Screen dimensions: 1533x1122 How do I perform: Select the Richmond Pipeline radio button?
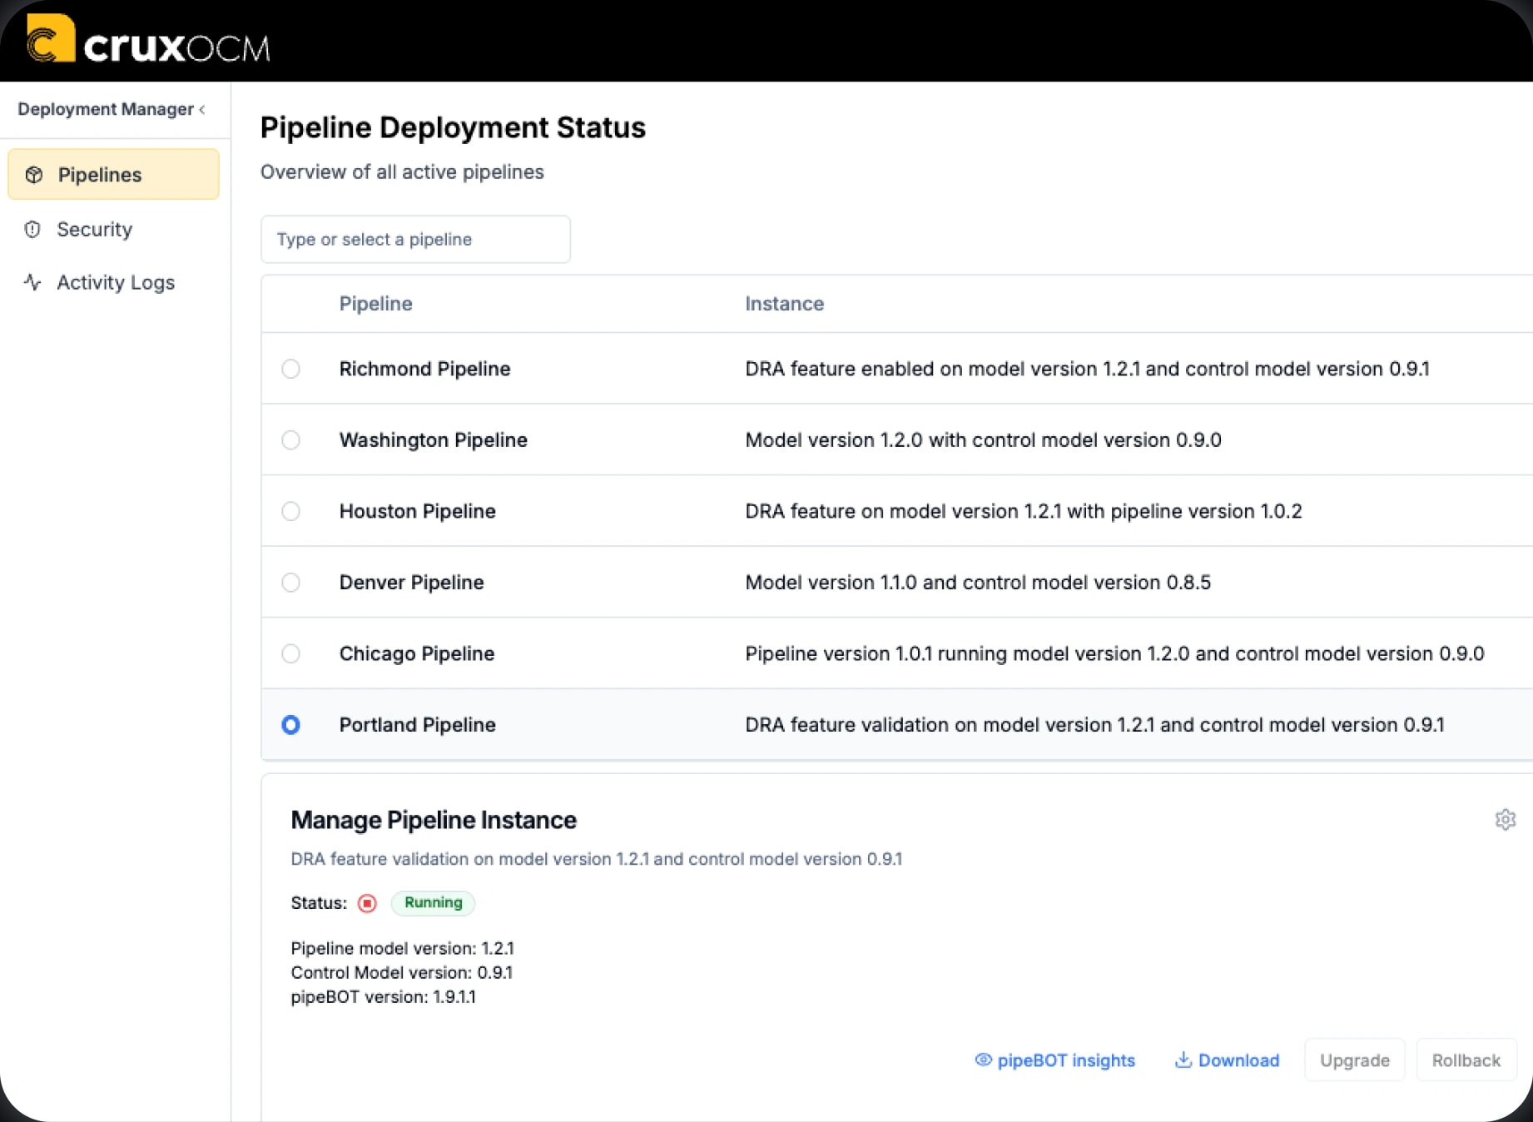(290, 369)
